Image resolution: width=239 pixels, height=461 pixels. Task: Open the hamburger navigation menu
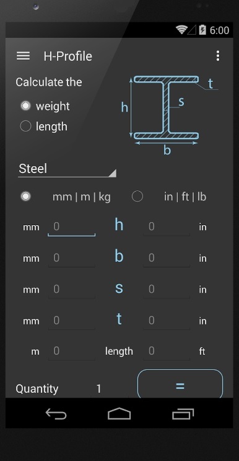coord(23,56)
